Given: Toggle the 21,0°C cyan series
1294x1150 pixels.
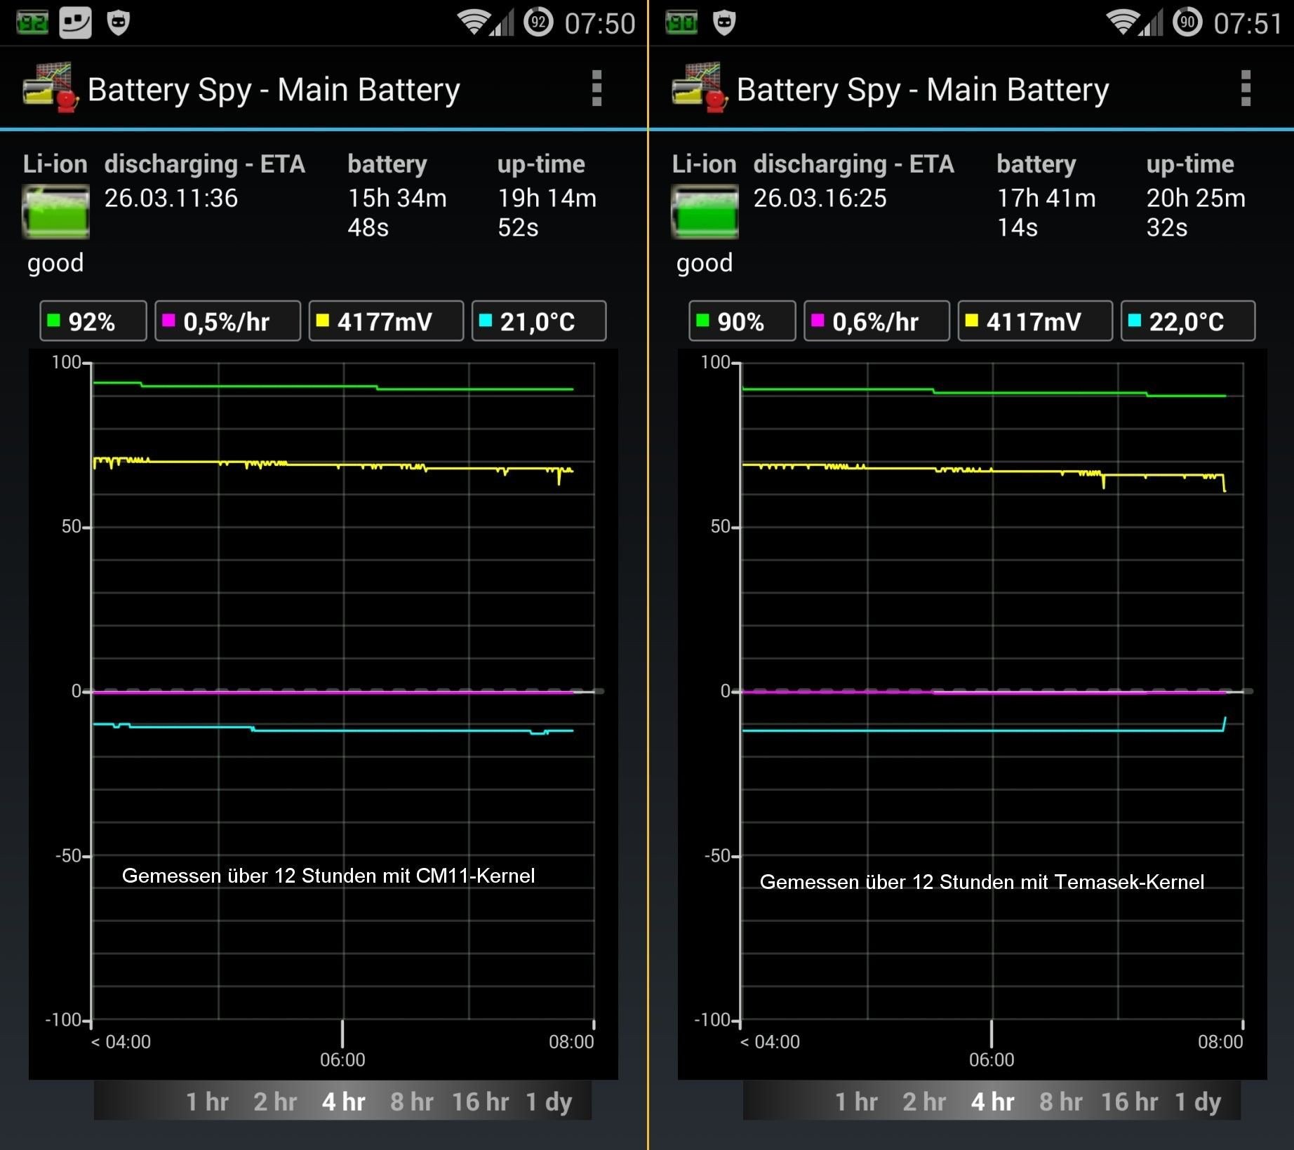Looking at the screenshot, I should tap(539, 321).
